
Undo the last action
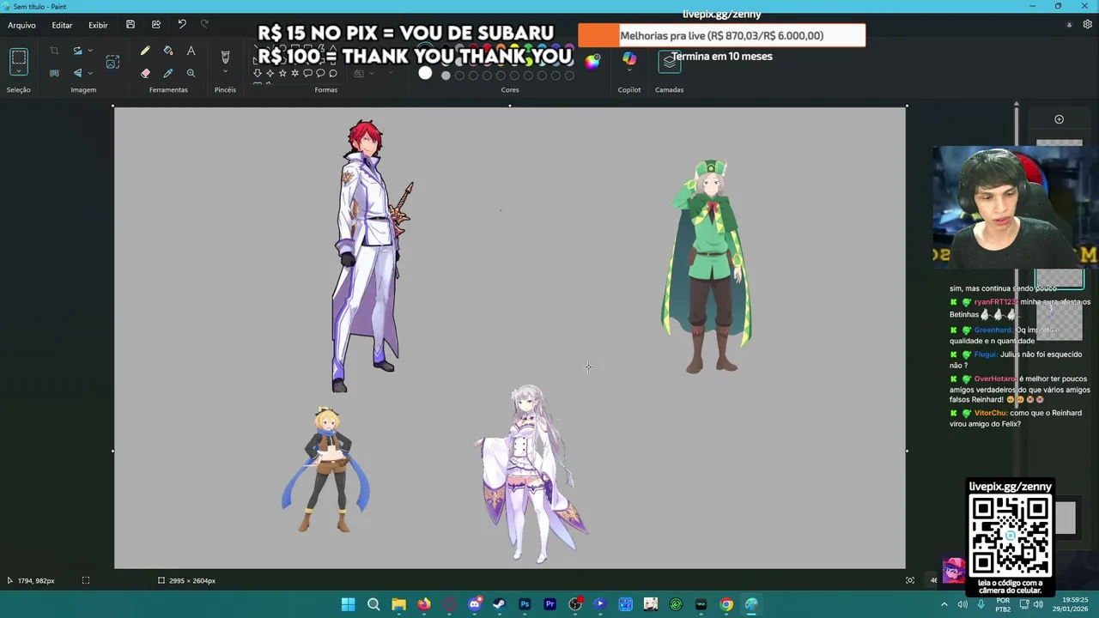click(182, 25)
